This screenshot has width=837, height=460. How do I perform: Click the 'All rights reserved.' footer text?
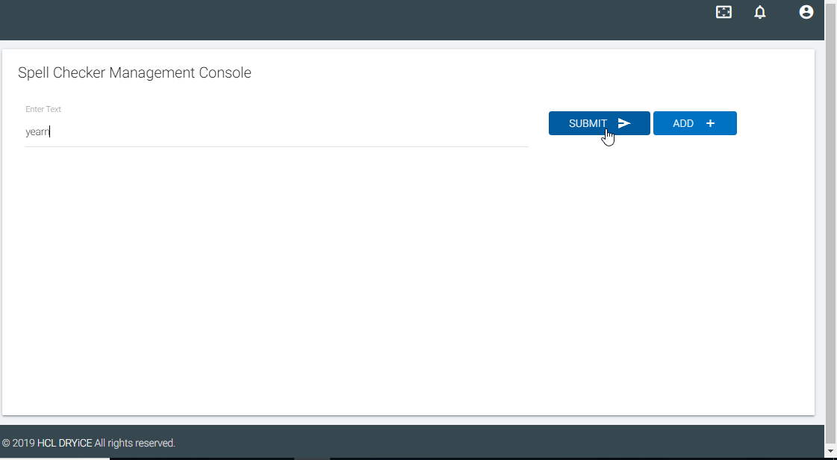135,443
